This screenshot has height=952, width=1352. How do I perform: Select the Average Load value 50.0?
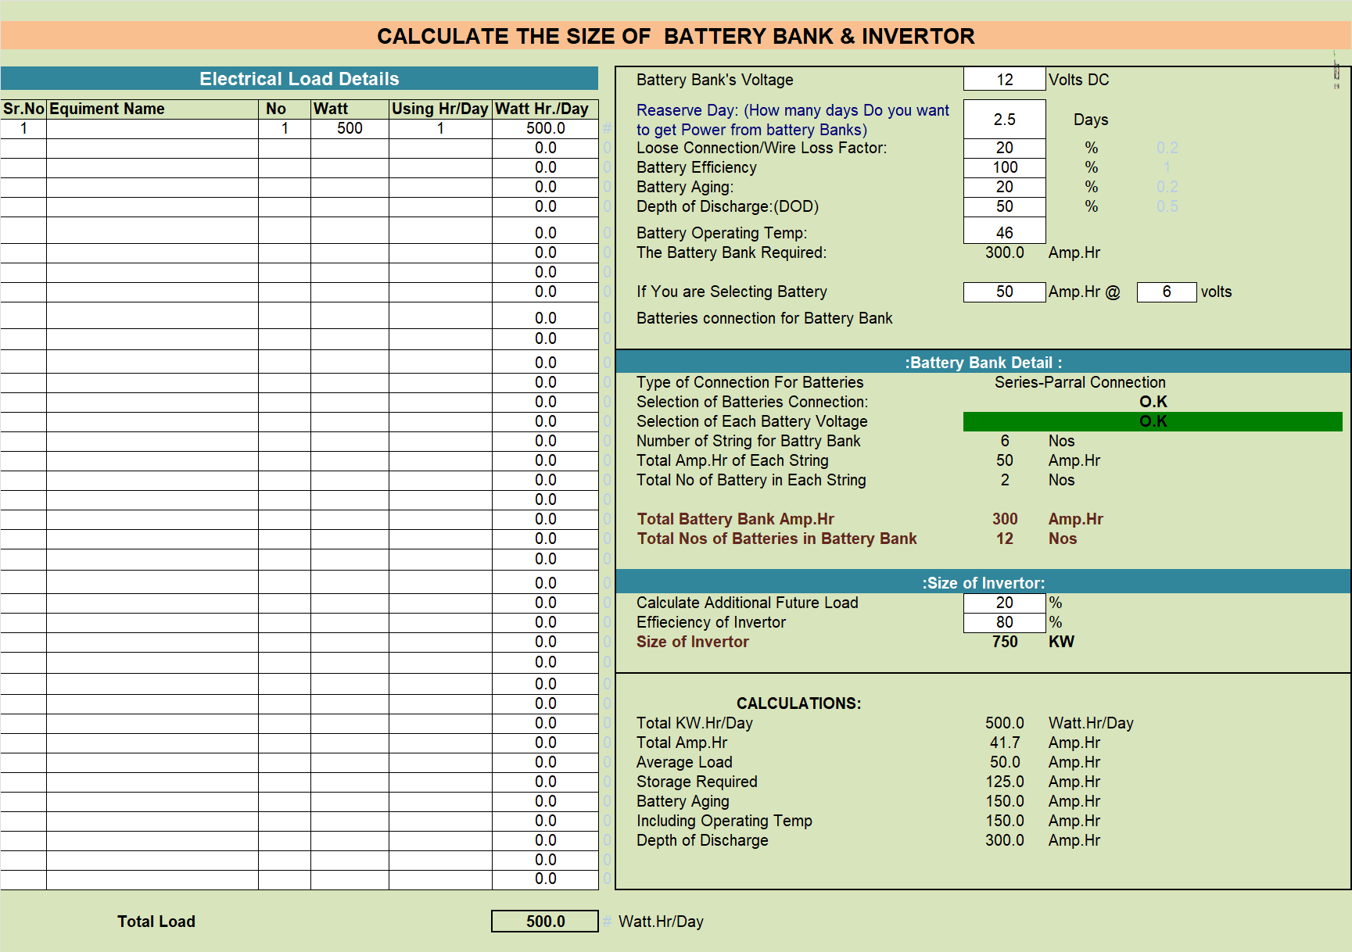(1004, 763)
